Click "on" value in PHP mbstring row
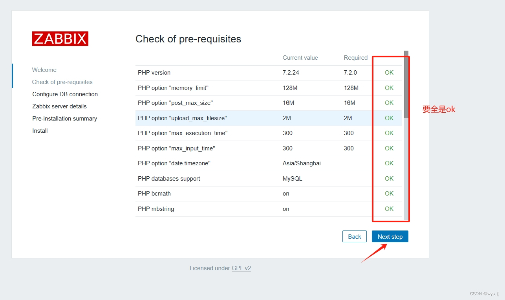The image size is (505, 300). click(x=286, y=209)
